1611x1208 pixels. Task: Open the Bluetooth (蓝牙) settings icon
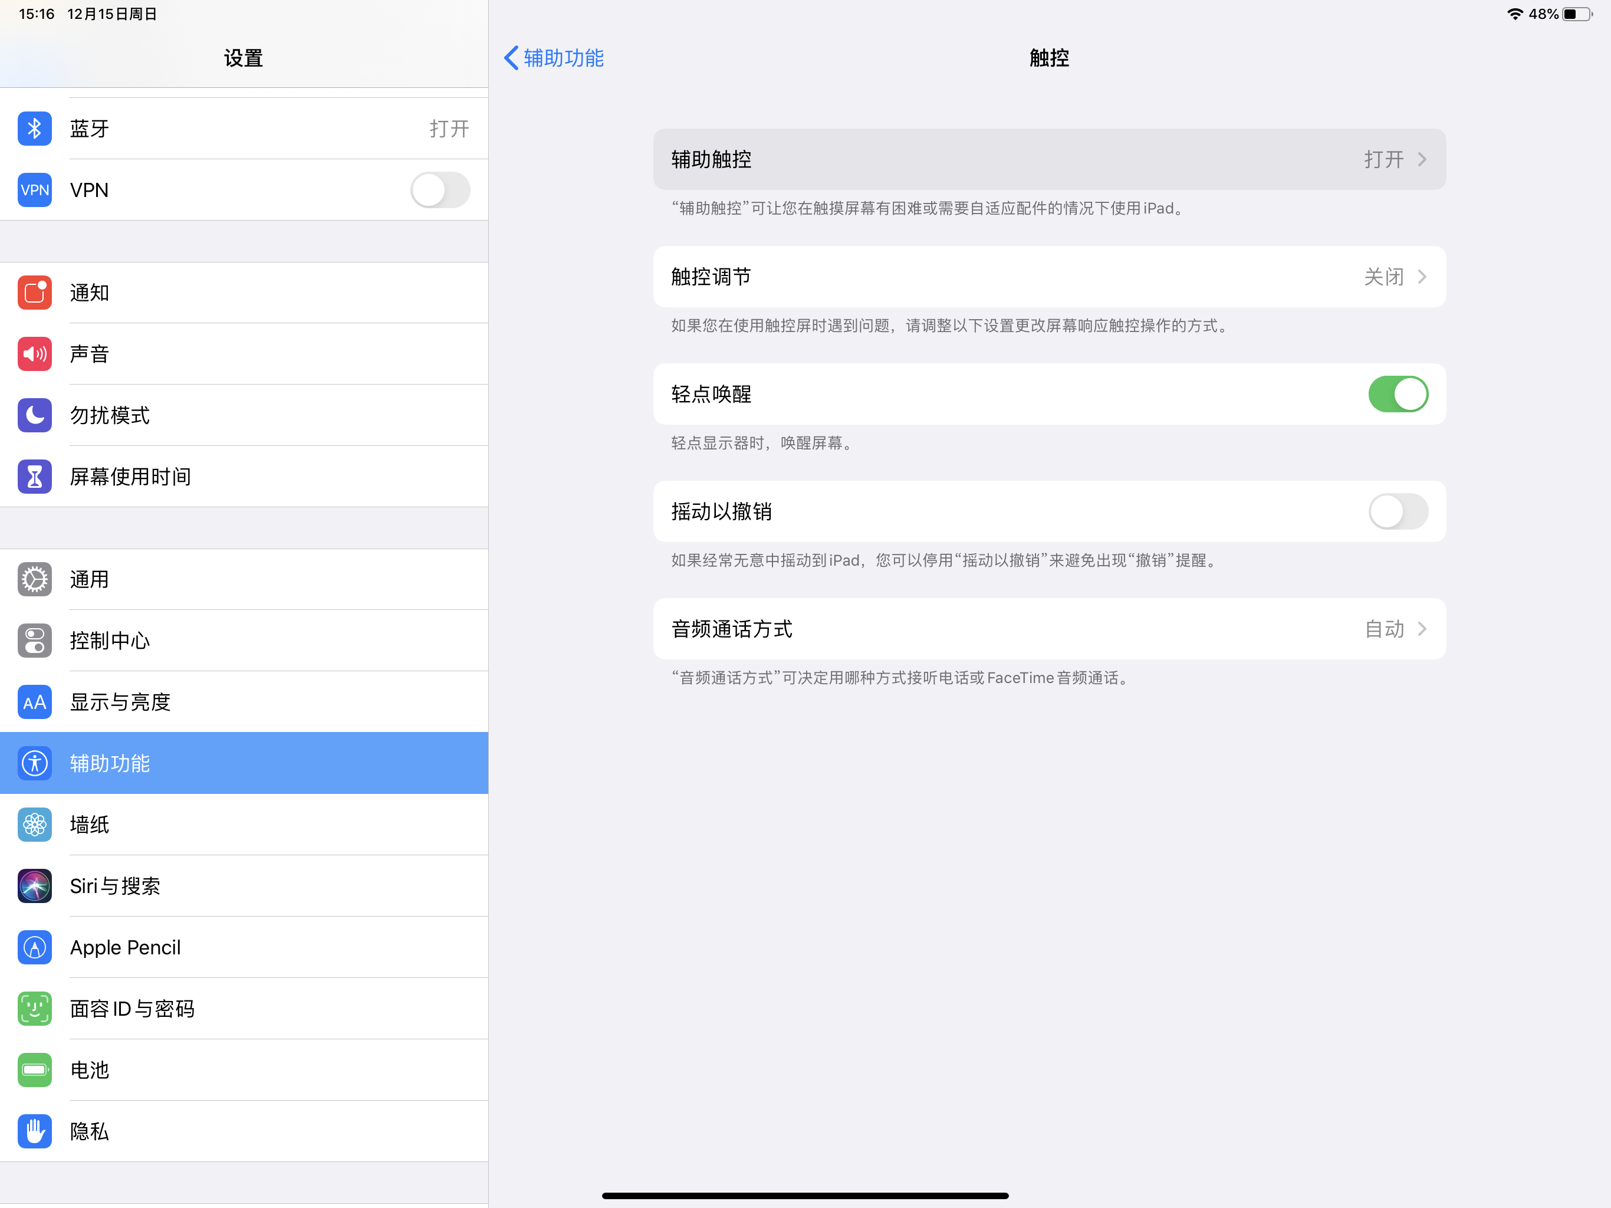34,128
